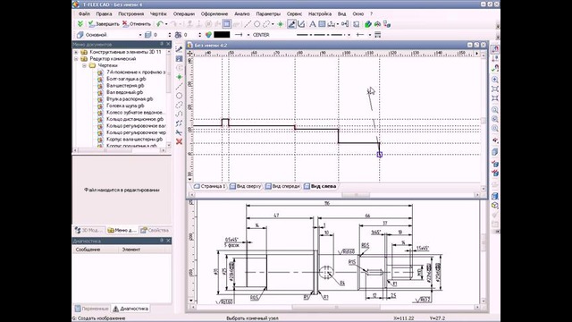Select the line segment tool in sketch toolbar
Image resolution: width=572 pixels, height=322 pixels.
coord(179,86)
